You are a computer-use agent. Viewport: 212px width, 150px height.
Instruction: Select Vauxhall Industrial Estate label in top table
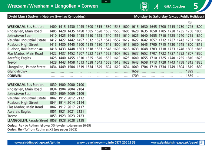[27, 40]
